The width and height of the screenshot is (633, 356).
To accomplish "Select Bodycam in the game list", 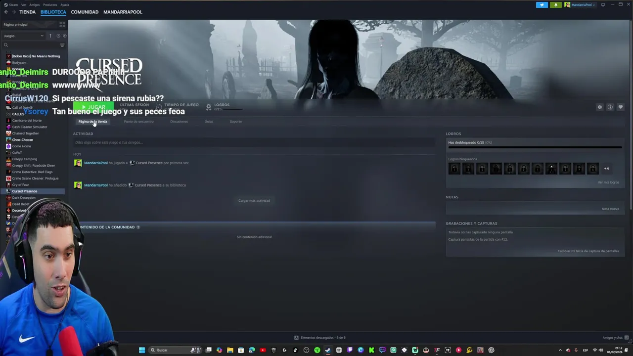I will click(19, 63).
